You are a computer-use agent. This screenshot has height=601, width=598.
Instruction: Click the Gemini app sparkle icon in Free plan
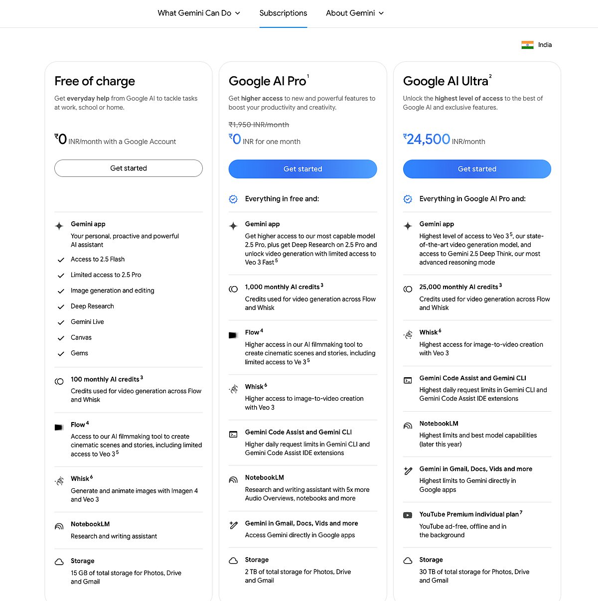[x=59, y=226]
